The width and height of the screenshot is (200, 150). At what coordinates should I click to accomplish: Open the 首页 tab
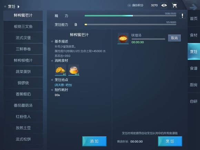click(194, 19)
